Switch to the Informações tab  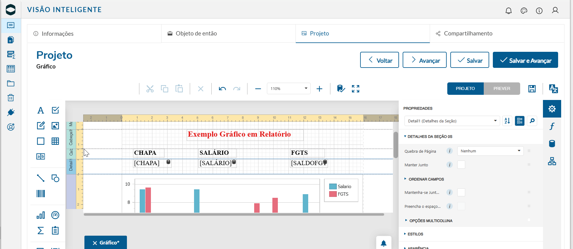point(94,34)
